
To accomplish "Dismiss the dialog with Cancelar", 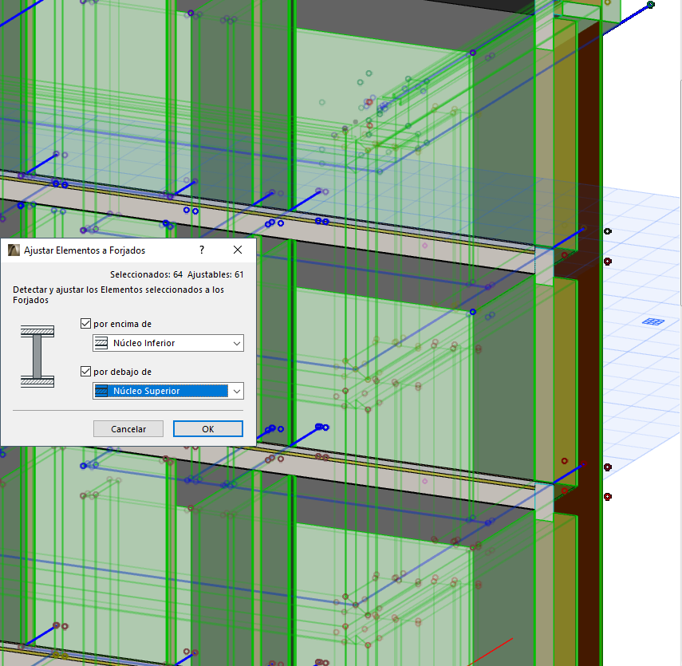I will click(128, 428).
